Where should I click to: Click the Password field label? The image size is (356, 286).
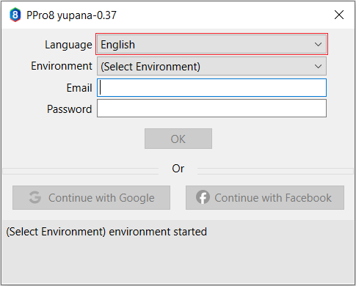(70, 109)
